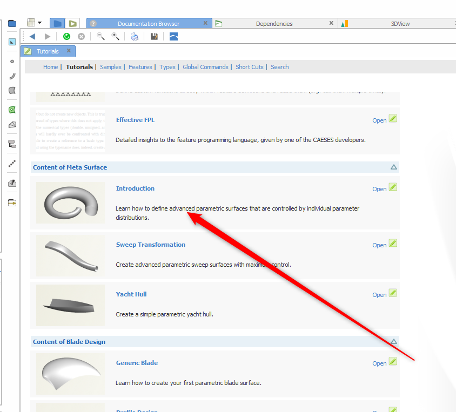Select the Documentation Browser tab
Screen dimensions: 456x412
[x=149, y=24]
